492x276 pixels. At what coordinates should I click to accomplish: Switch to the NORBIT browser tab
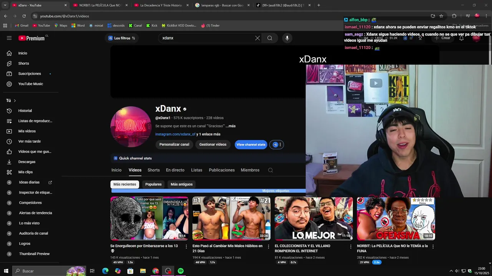[x=100, y=5]
